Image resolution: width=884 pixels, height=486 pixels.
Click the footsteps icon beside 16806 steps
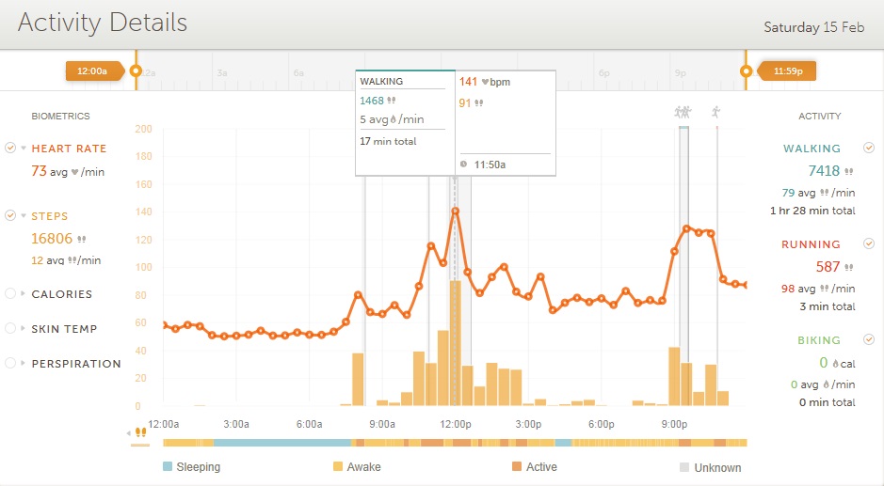click(81, 240)
